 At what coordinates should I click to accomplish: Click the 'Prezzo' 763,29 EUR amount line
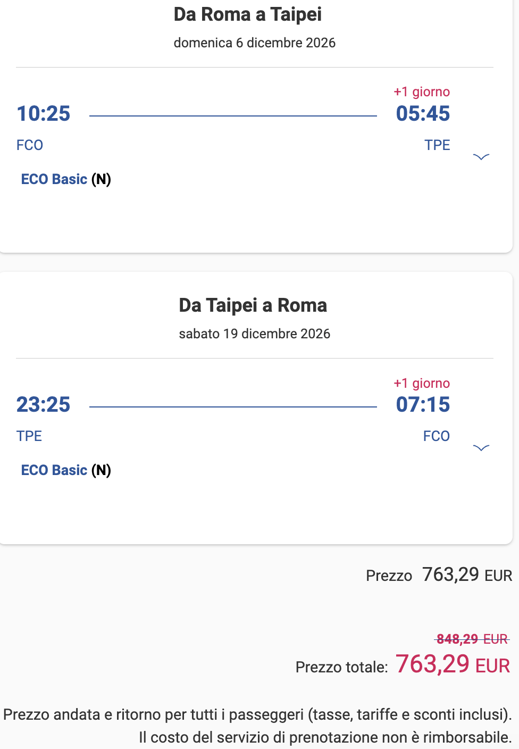point(439,575)
